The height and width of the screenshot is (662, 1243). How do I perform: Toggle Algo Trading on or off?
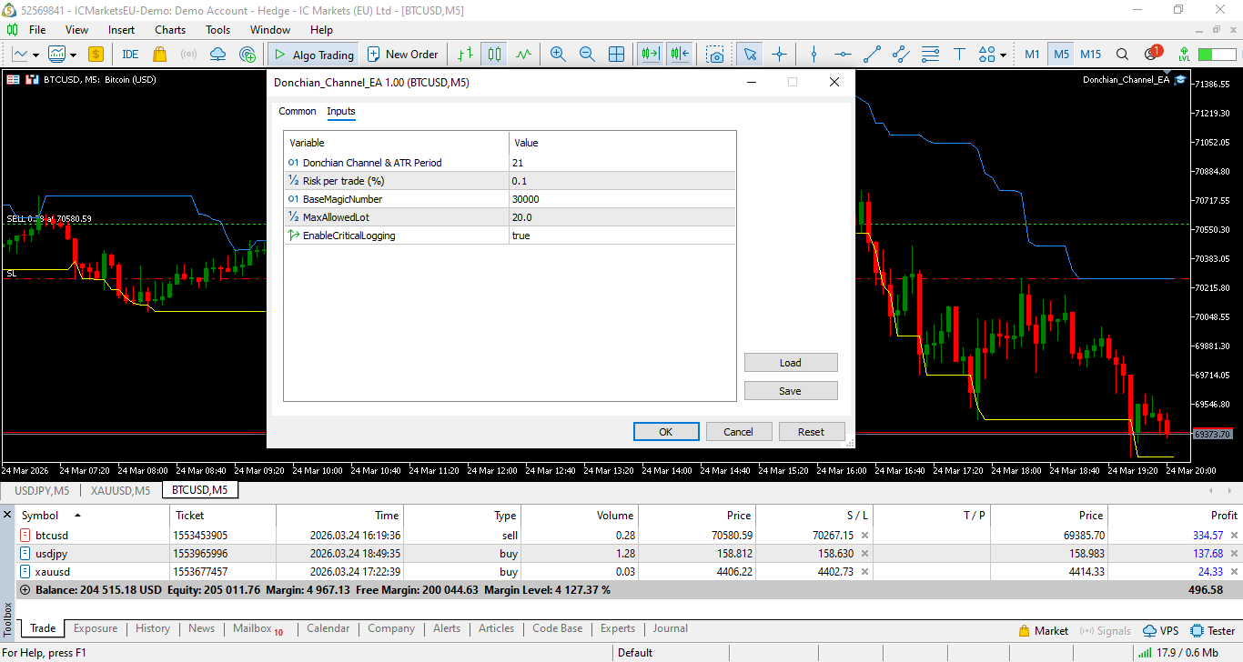[x=313, y=55]
